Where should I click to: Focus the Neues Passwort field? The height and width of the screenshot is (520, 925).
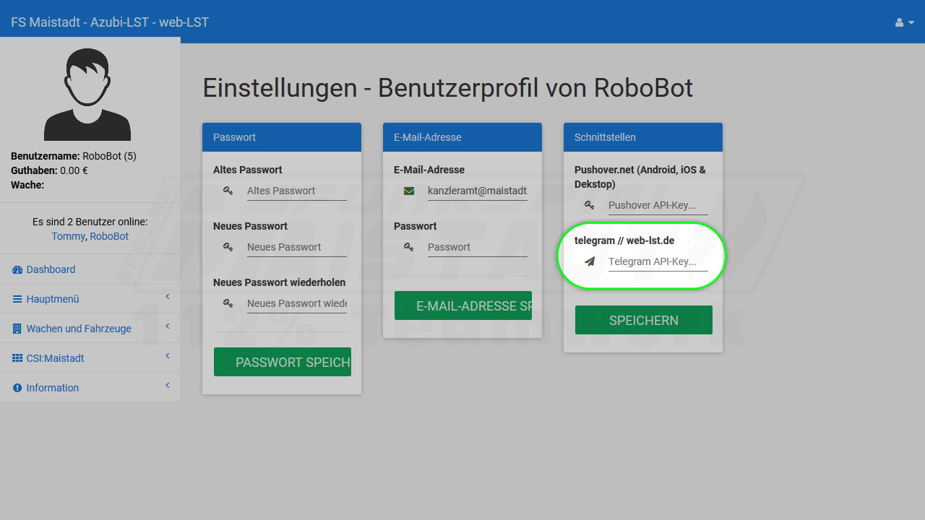(x=297, y=247)
